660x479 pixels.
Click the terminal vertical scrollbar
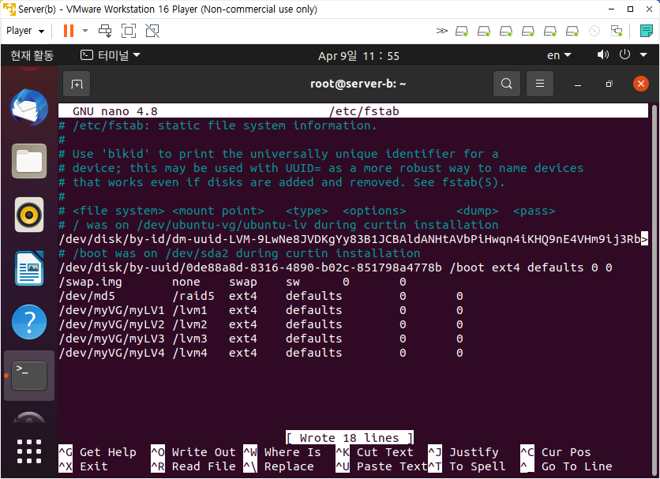(x=654, y=290)
